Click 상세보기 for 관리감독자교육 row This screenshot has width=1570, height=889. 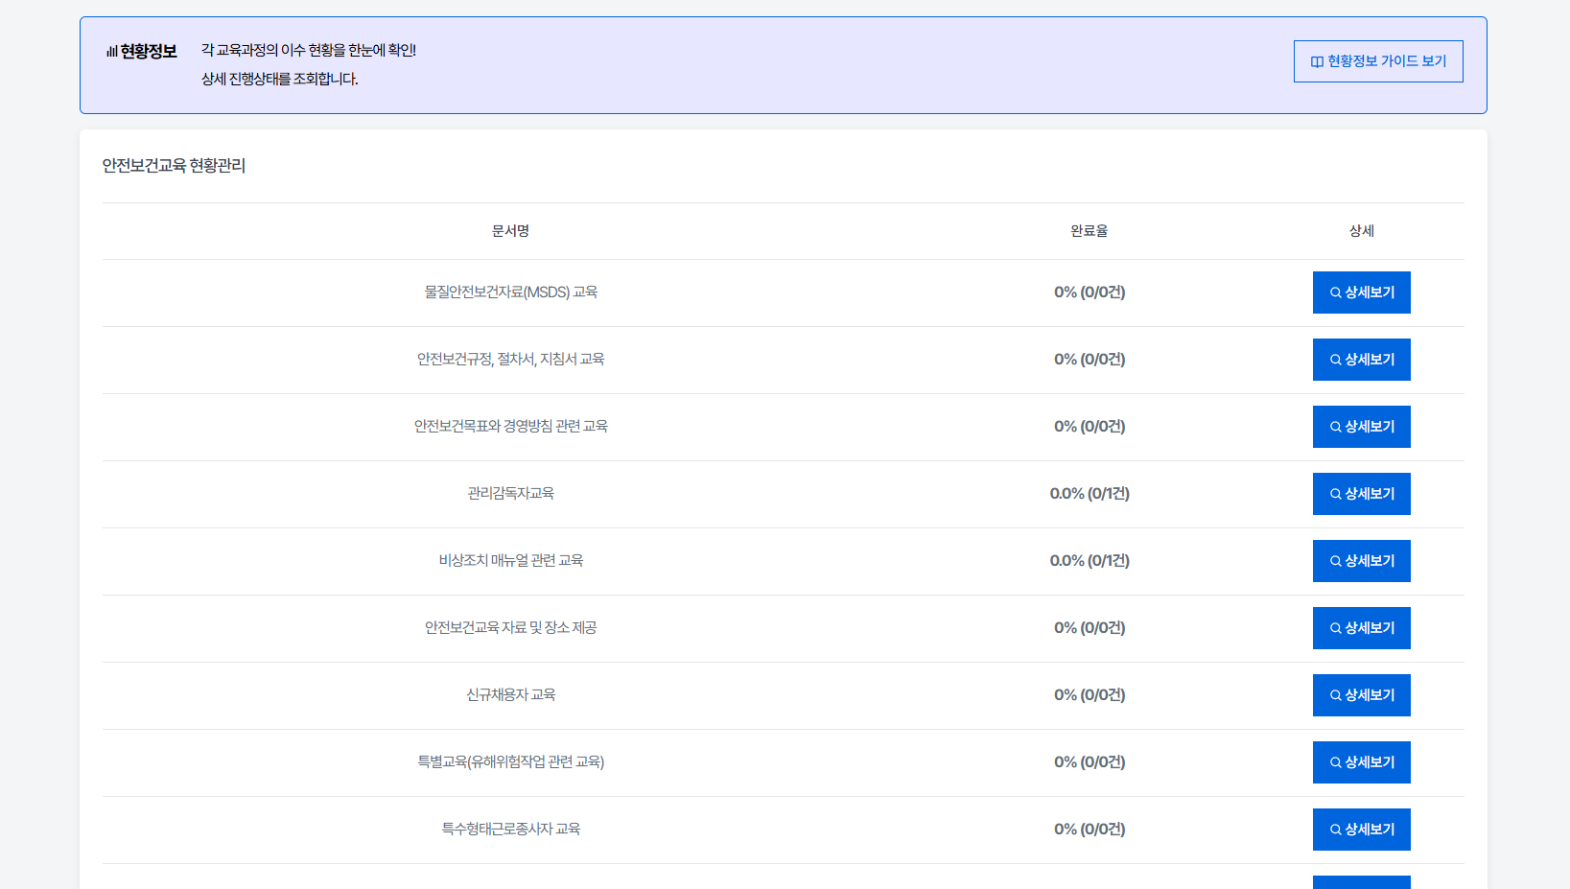(1361, 494)
